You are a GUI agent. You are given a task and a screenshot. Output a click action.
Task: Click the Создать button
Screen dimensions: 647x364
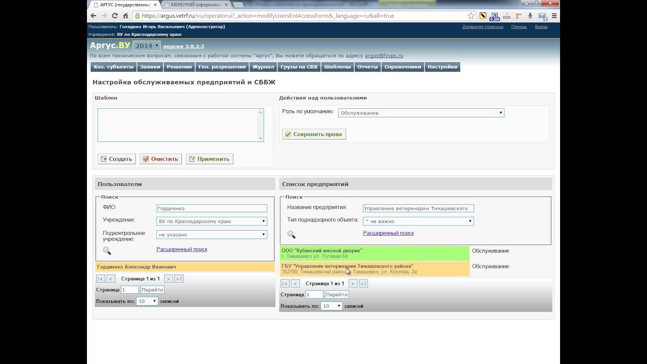117,159
